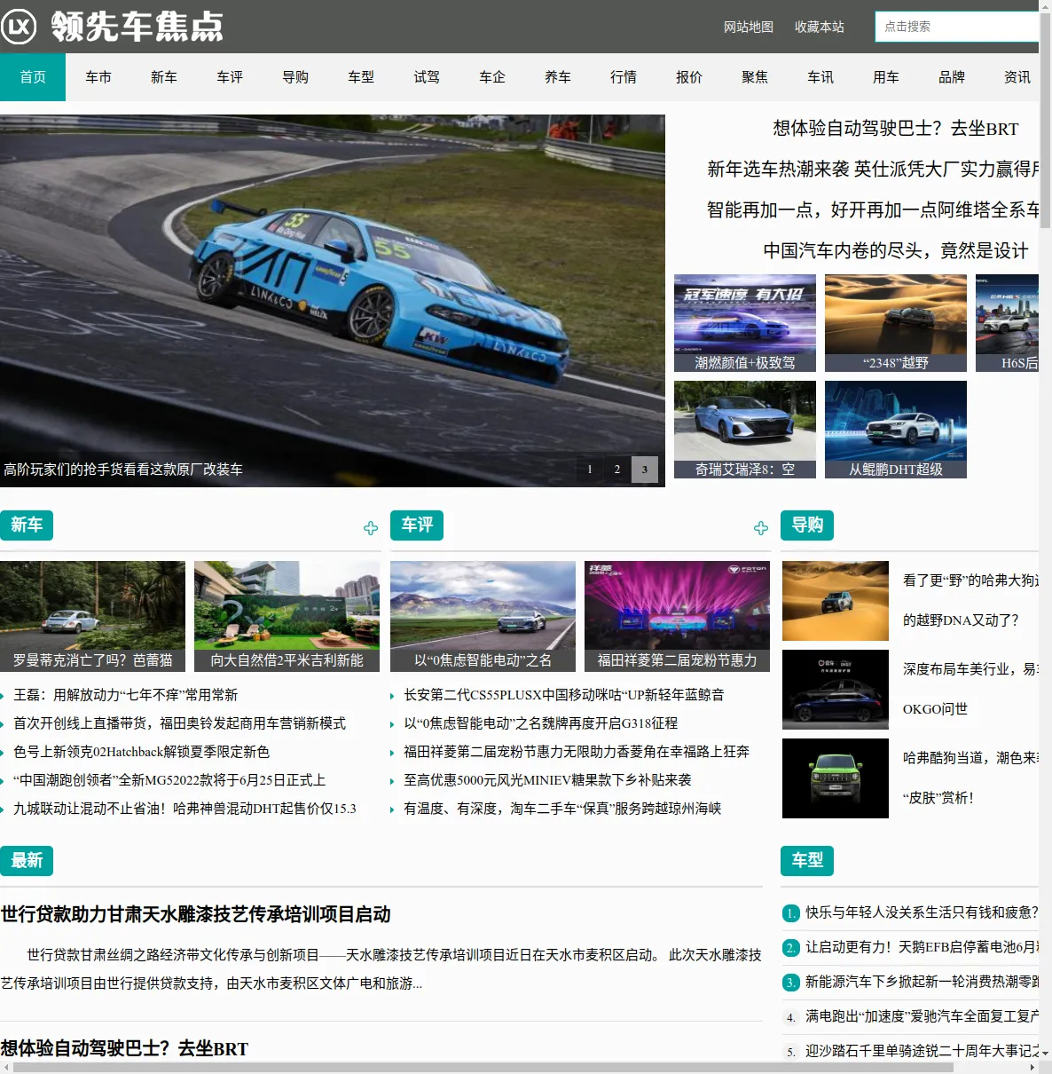Open article 淘车二手车“保真”服务跨越琼州海峡

[562, 809]
